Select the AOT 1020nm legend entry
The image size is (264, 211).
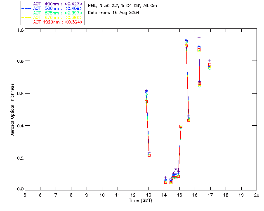pos(52,22)
